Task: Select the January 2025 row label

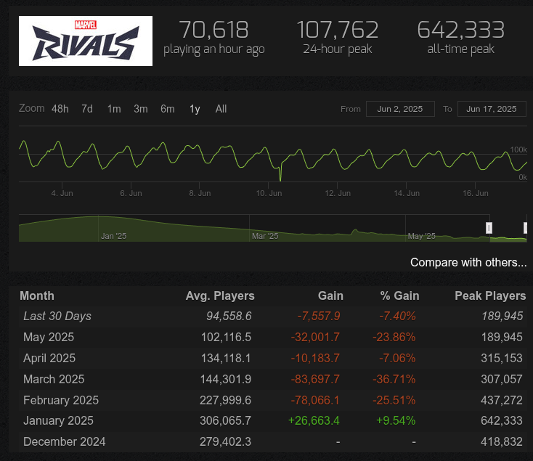Action: click(58, 421)
